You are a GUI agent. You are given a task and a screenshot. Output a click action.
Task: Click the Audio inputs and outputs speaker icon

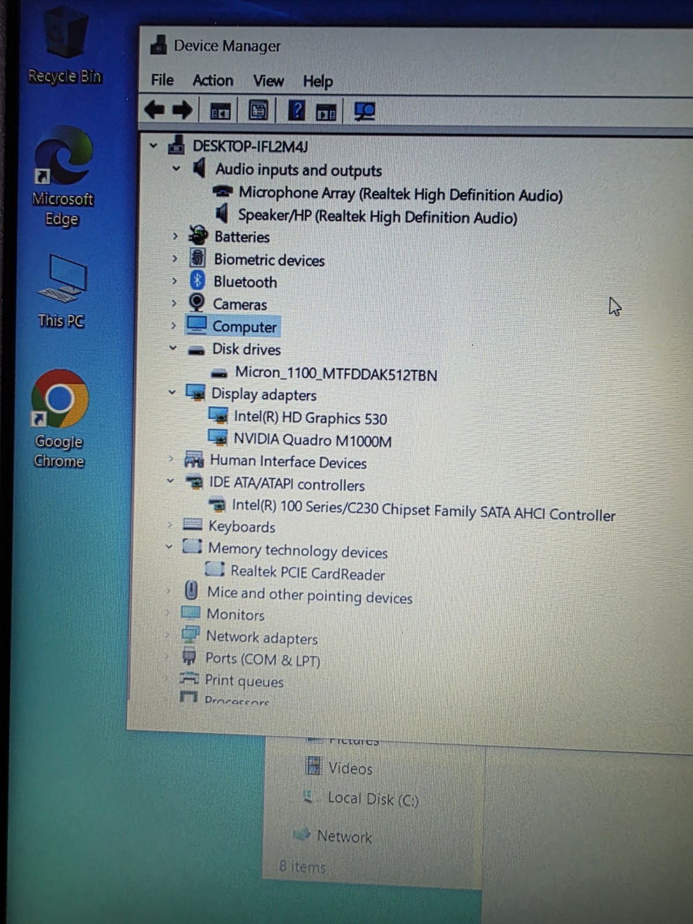(199, 168)
